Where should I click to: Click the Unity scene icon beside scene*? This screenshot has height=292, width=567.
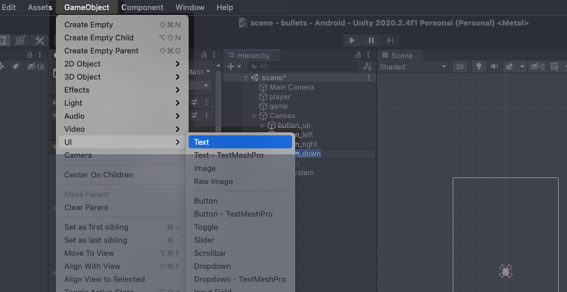point(255,78)
